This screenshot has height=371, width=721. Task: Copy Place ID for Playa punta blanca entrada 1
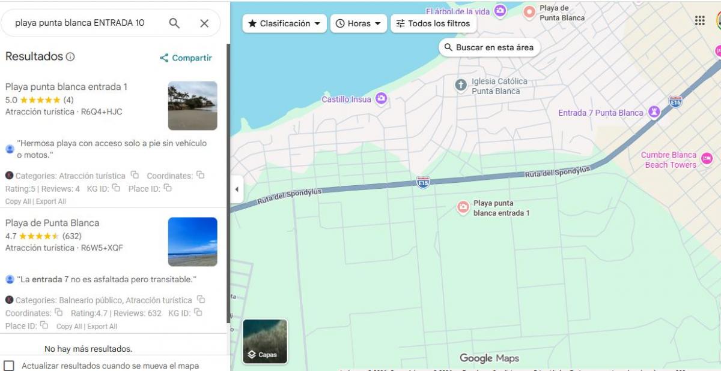(168, 188)
